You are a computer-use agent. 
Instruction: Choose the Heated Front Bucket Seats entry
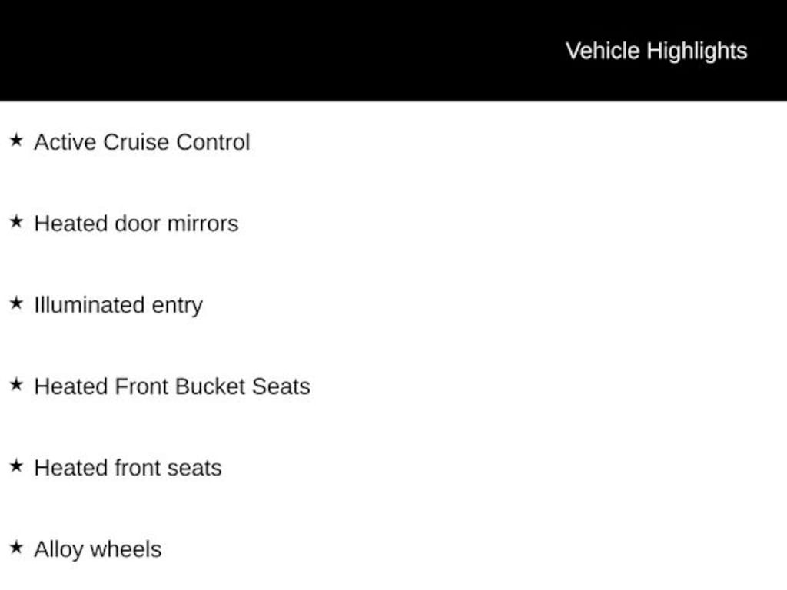pyautogui.click(x=172, y=386)
